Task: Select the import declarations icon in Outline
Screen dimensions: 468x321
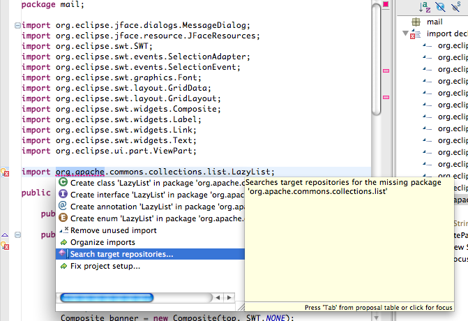Action: (x=415, y=34)
